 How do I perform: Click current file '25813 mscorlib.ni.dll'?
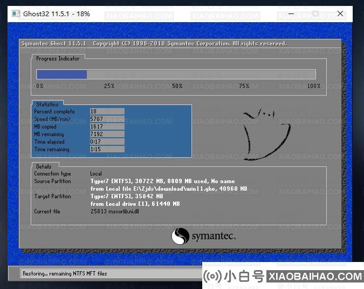point(115,211)
